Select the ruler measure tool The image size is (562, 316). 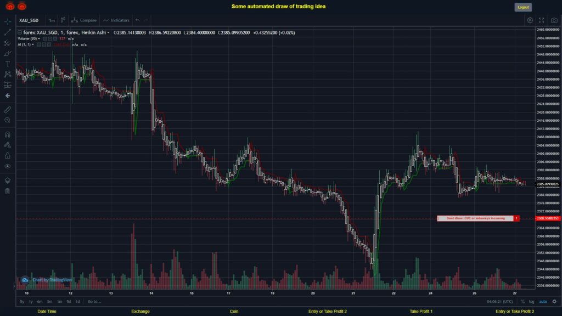pyautogui.click(x=8, y=110)
